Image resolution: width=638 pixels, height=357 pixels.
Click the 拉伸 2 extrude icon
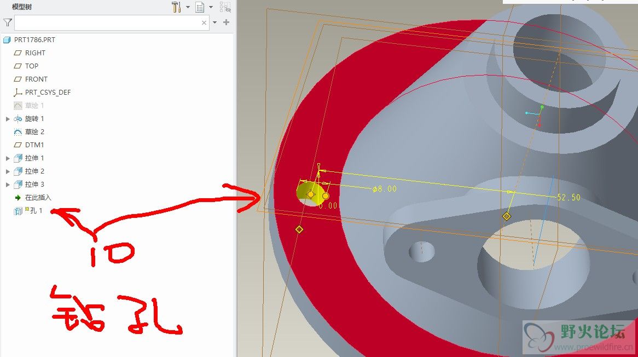pyautogui.click(x=18, y=171)
